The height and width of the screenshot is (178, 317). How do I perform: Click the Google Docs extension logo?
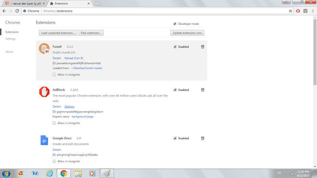[44, 140]
